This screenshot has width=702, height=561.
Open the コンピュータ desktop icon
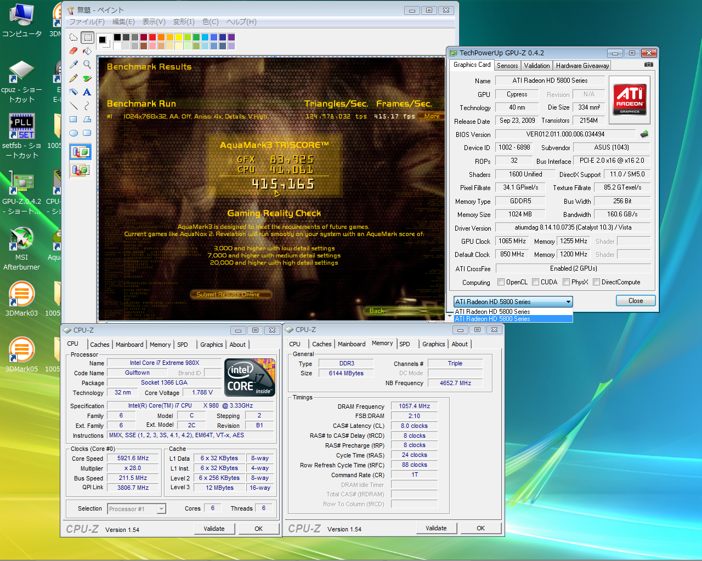22,21
